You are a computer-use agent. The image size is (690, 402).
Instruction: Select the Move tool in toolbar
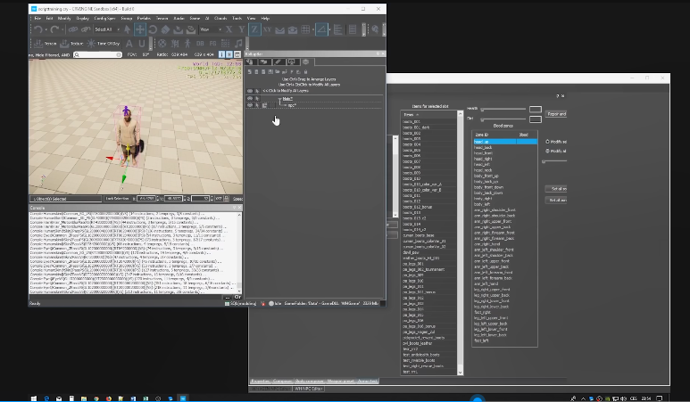[140, 29]
